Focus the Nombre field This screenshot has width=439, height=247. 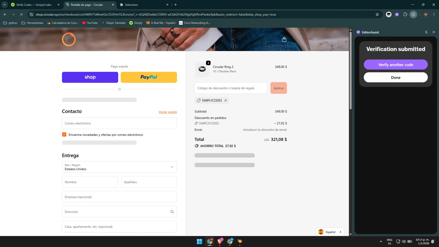click(x=90, y=182)
